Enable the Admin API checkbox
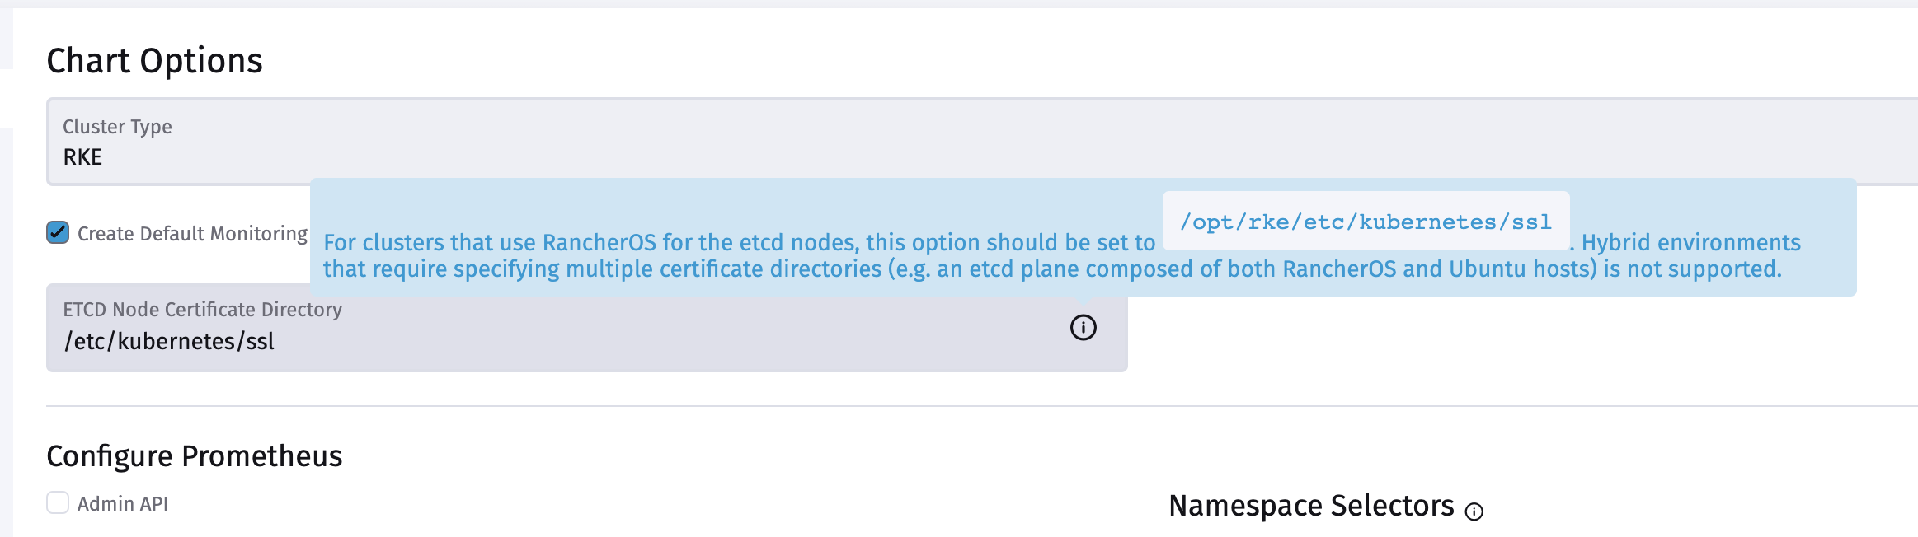 (x=56, y=501)
